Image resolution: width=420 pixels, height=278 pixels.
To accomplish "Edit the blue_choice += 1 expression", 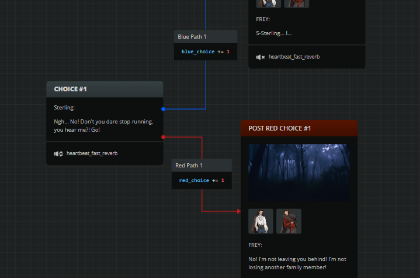I will 206,52.
